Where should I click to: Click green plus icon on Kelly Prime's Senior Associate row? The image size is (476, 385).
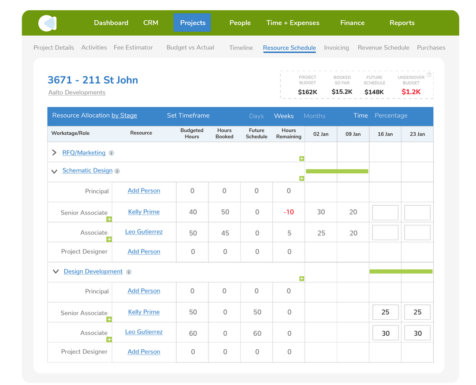109,219
